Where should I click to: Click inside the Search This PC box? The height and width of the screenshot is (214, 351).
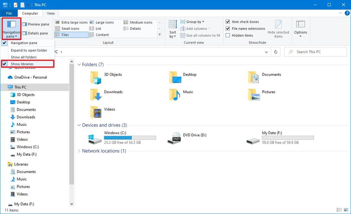pyautogui.click(x=315, y=51)
